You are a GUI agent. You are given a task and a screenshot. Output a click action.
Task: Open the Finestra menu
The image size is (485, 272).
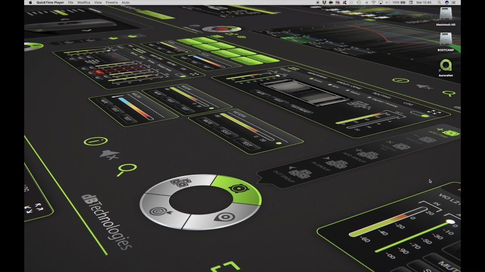112,2
